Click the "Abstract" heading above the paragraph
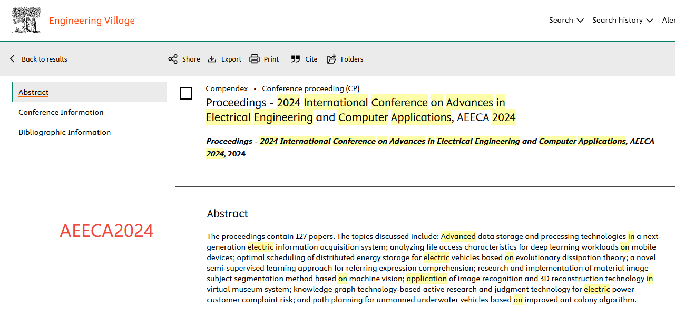 click(x=228, y=214)
